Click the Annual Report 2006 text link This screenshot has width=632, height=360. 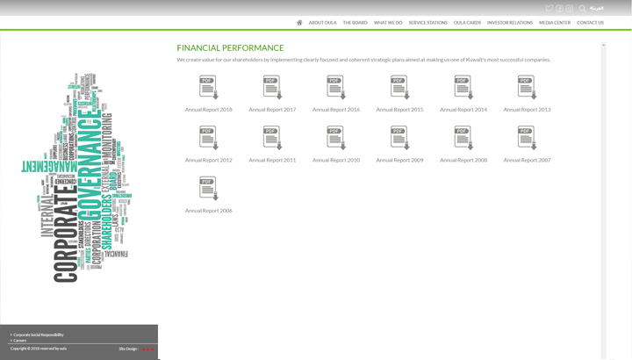[x=209, y=211]
